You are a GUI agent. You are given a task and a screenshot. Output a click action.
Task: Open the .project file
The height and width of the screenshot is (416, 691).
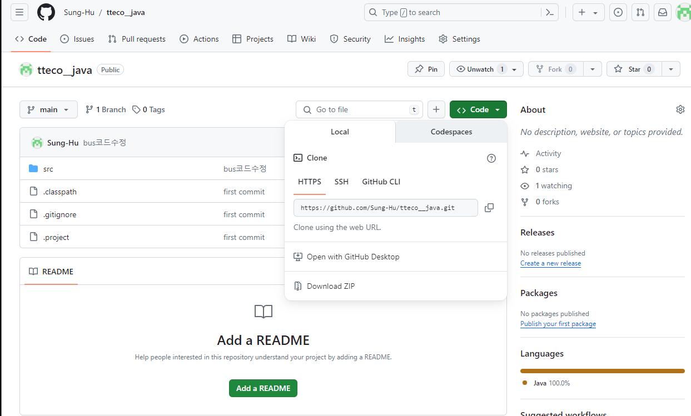point(56,237)
